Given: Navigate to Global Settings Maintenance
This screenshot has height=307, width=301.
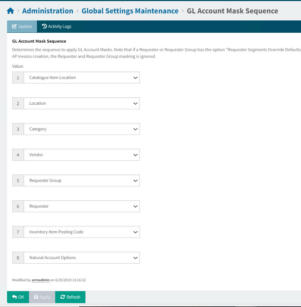Looking at the screenshot, I should click(130, 11).
